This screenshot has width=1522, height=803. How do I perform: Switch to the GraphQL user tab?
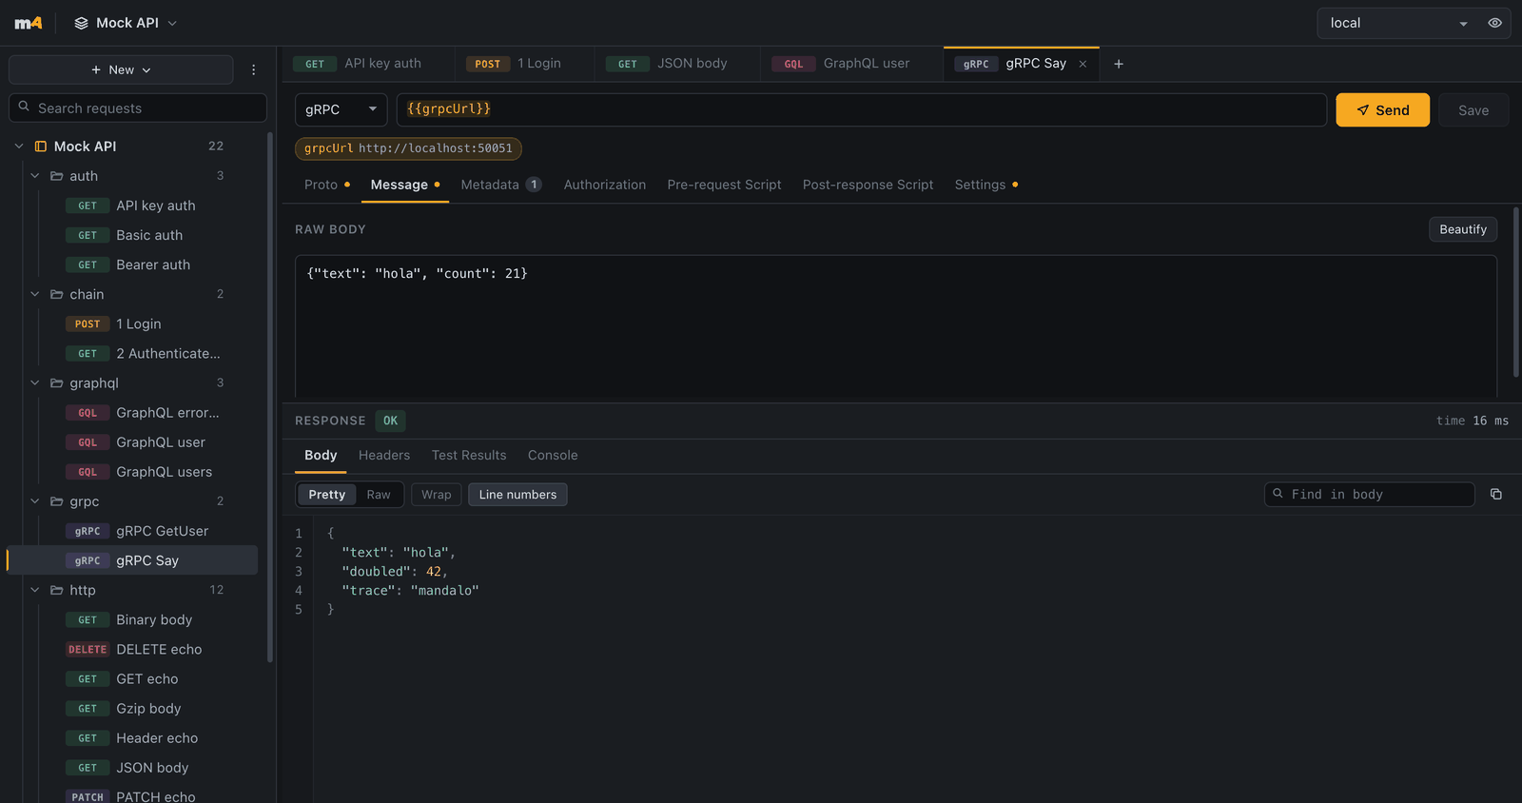coord(851,64)
